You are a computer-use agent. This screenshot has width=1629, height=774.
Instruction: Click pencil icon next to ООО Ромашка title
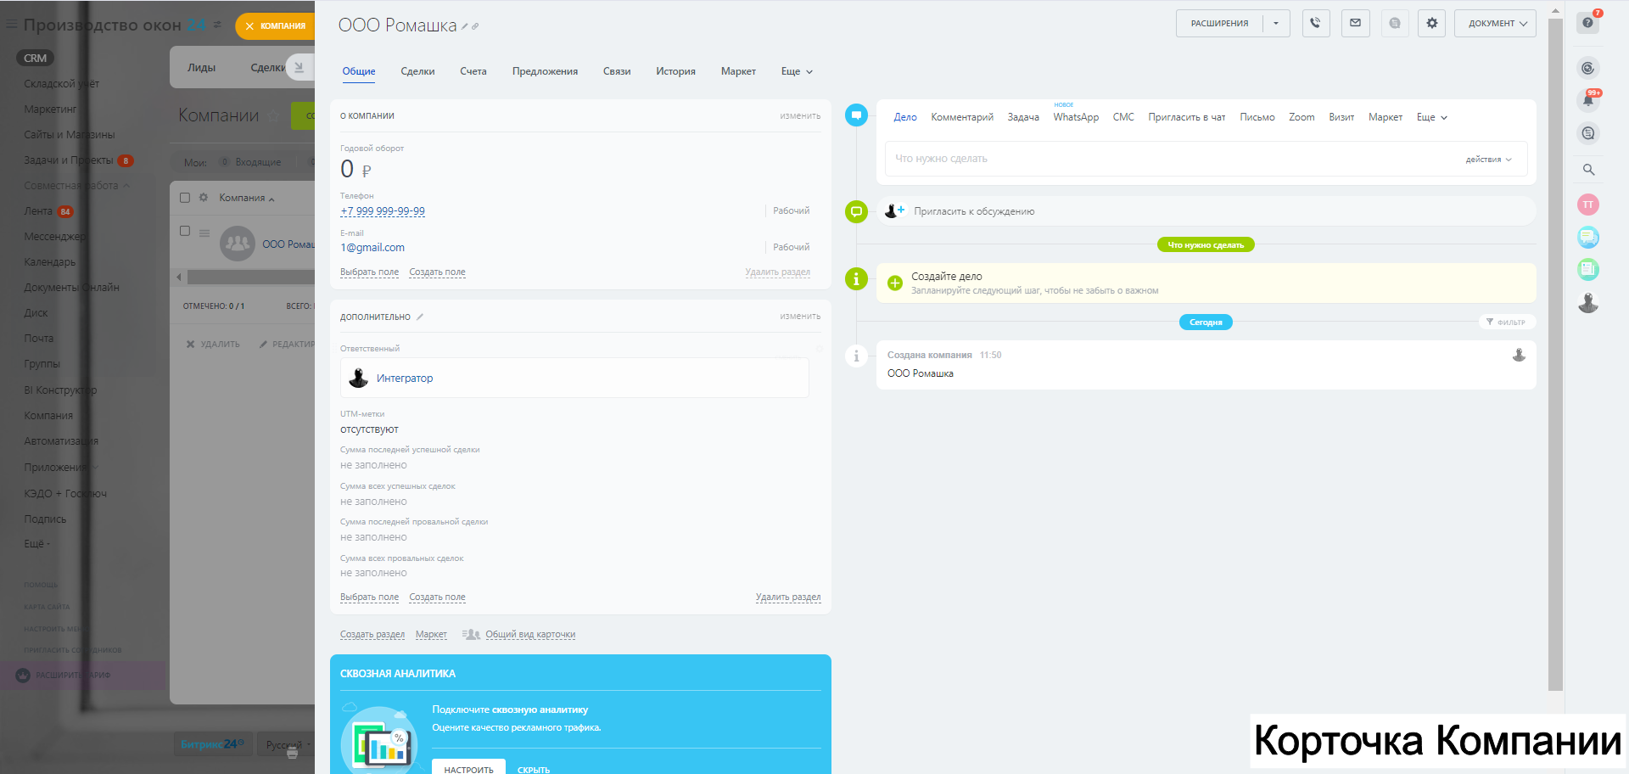tap(465, 27)
